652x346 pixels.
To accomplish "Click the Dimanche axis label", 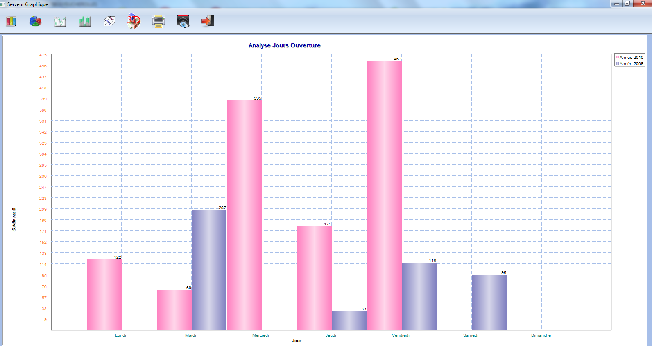I will (x=541, y=335).
